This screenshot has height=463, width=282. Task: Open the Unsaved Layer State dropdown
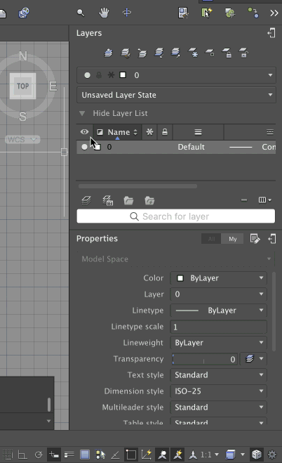click(x=176, y=95)
